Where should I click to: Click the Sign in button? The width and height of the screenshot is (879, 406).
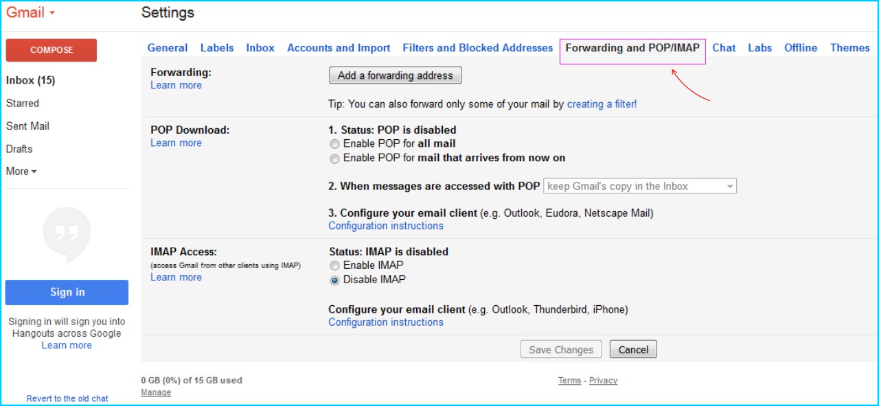(x=67, y=292)
